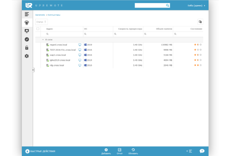Click the unlock padlock icon in sidebar
Screen dimensions: 231x156
pyautogui.click(x=27, y=48)
